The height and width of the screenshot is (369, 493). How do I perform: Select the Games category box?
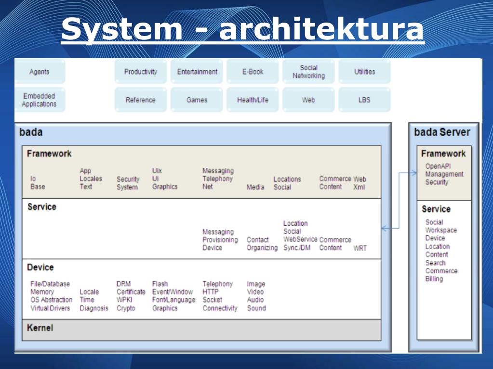click(x=197, y=100)
